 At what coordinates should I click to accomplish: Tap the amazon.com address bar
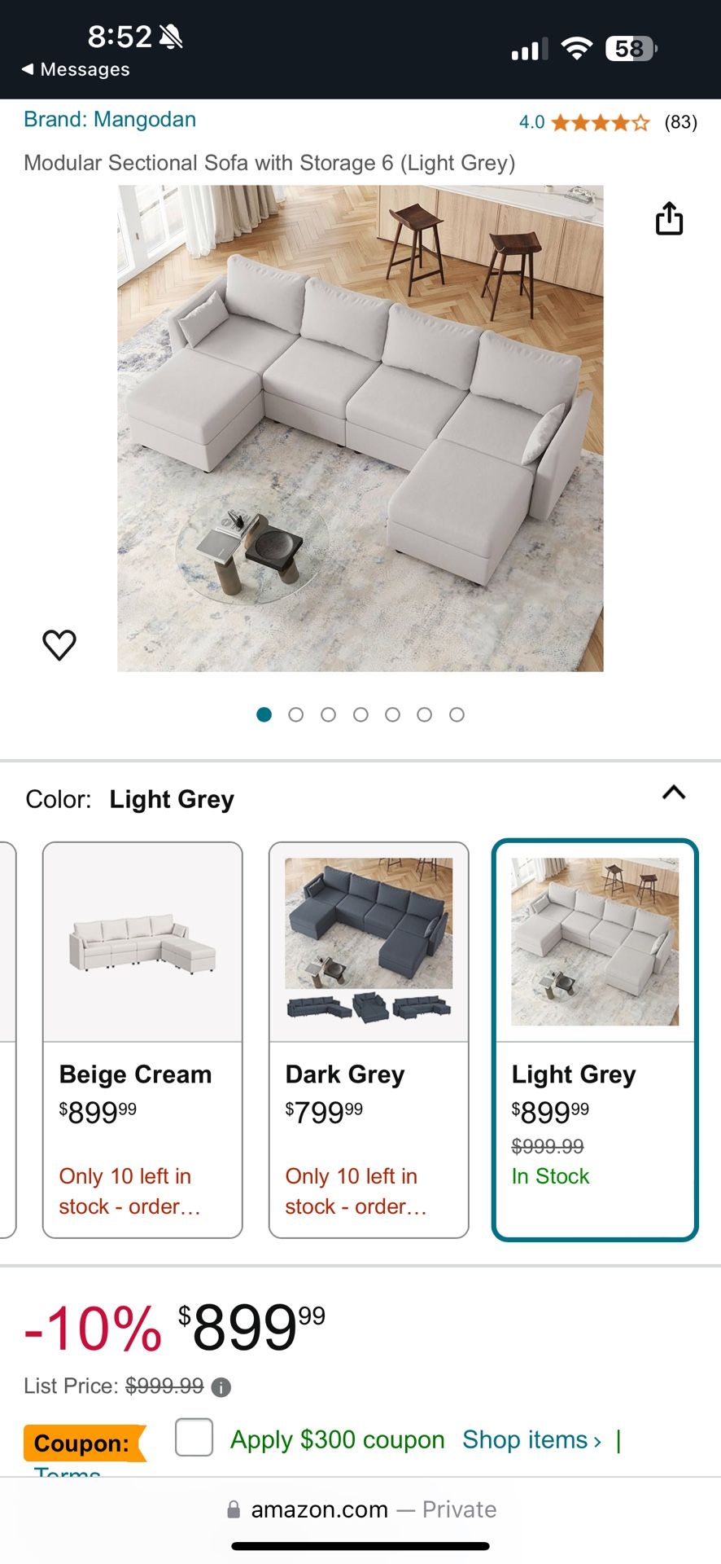(x=360, y=1509)
